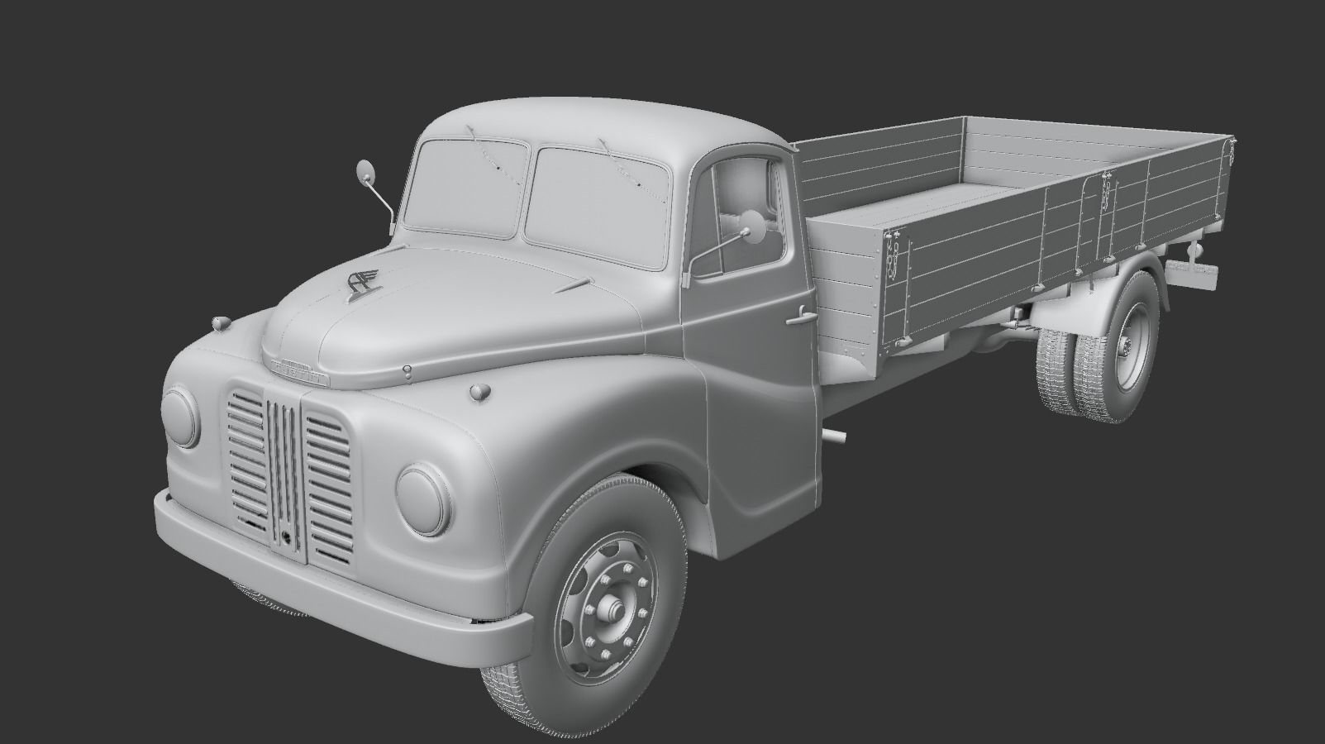The width and height of the screenshot is (1325, 744).
Task: Select the round mirror beside the cab door
Action: 751,227
